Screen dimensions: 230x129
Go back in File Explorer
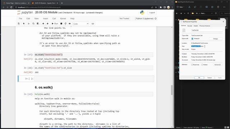(177, 13)
